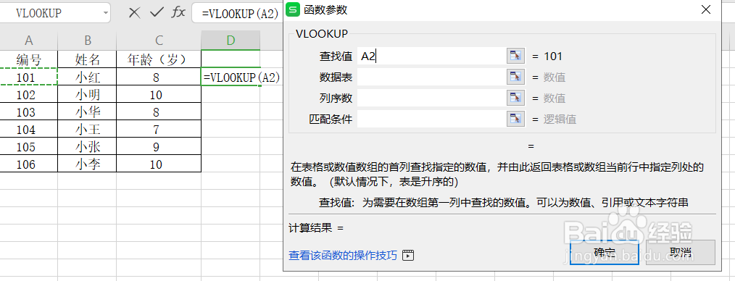Select column D header

(x=231, y=41)
